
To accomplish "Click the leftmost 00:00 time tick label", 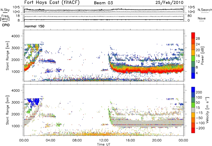I will click(24, 140).
